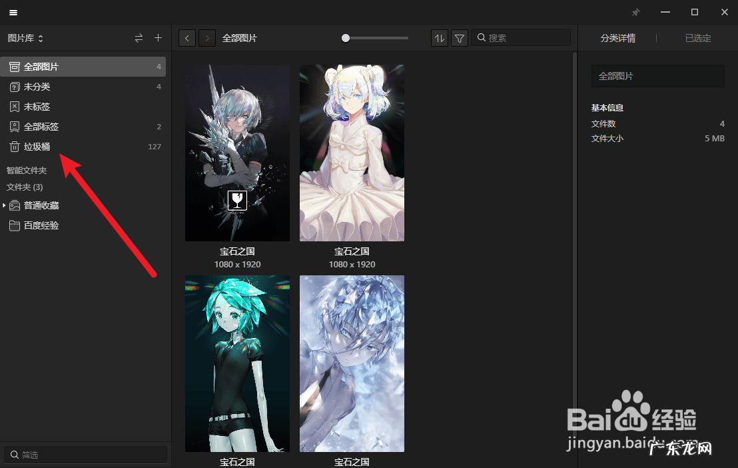The width and height of the screenshot is (738, 468).
Task: Open the filter funnel panel
Action: tap(460, 38)
